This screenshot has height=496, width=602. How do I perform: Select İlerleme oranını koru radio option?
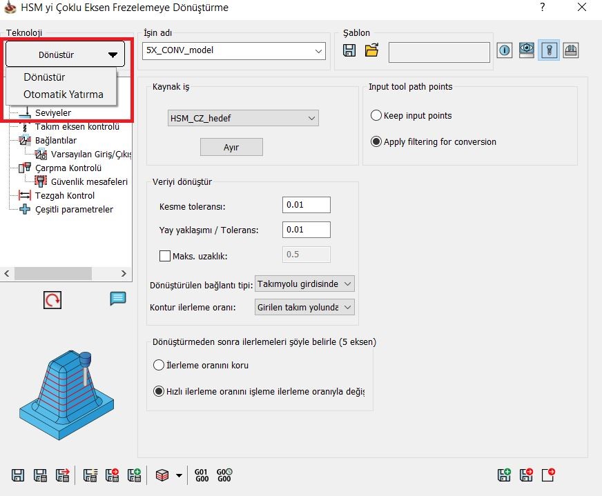pos(159,365)
